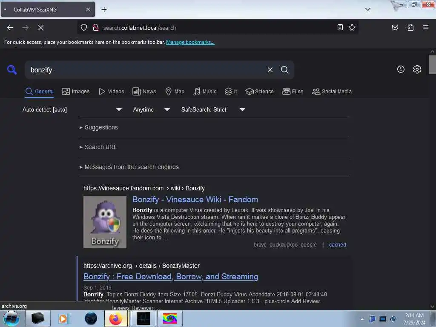Switch to the Music category
Image resolution: width=436 pixels, height=327 pixels.
[x=205, y=92]
